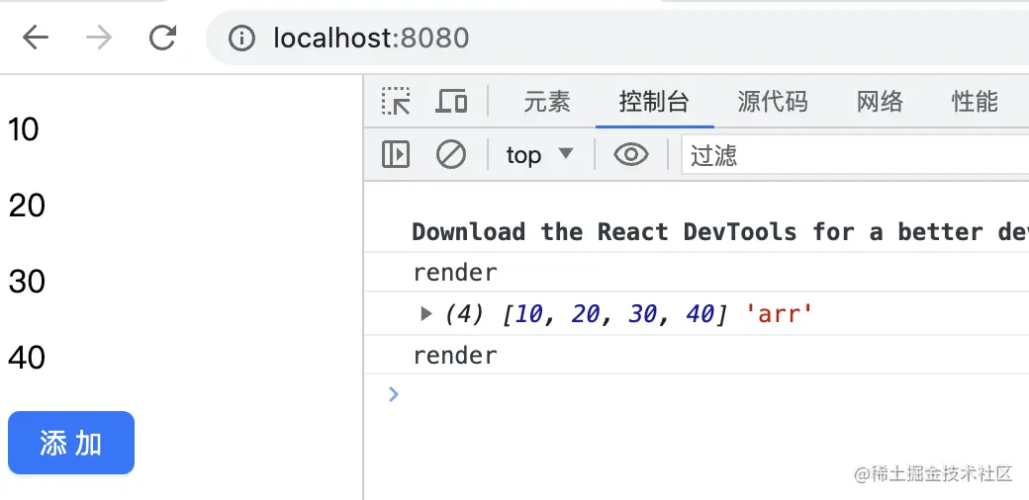Click the list item 10
The width and height of the screenshot is (1029, 500).
[24, 129]
